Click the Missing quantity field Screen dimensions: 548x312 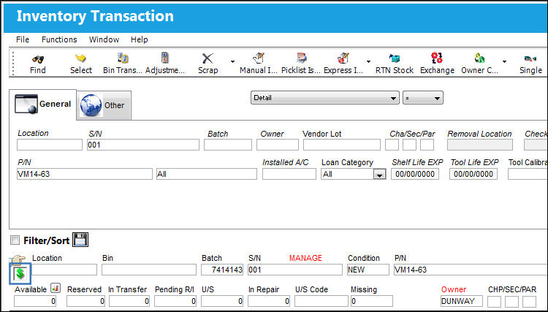[372, 301]
